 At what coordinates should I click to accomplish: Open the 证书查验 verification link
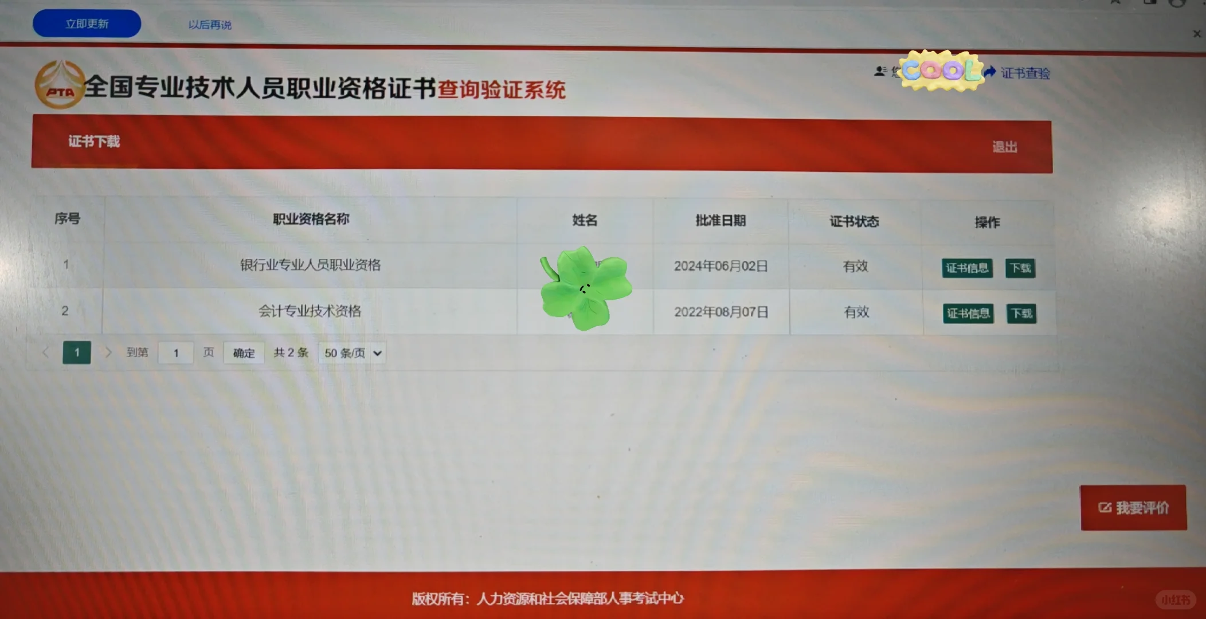click(x=1025, y=73)
